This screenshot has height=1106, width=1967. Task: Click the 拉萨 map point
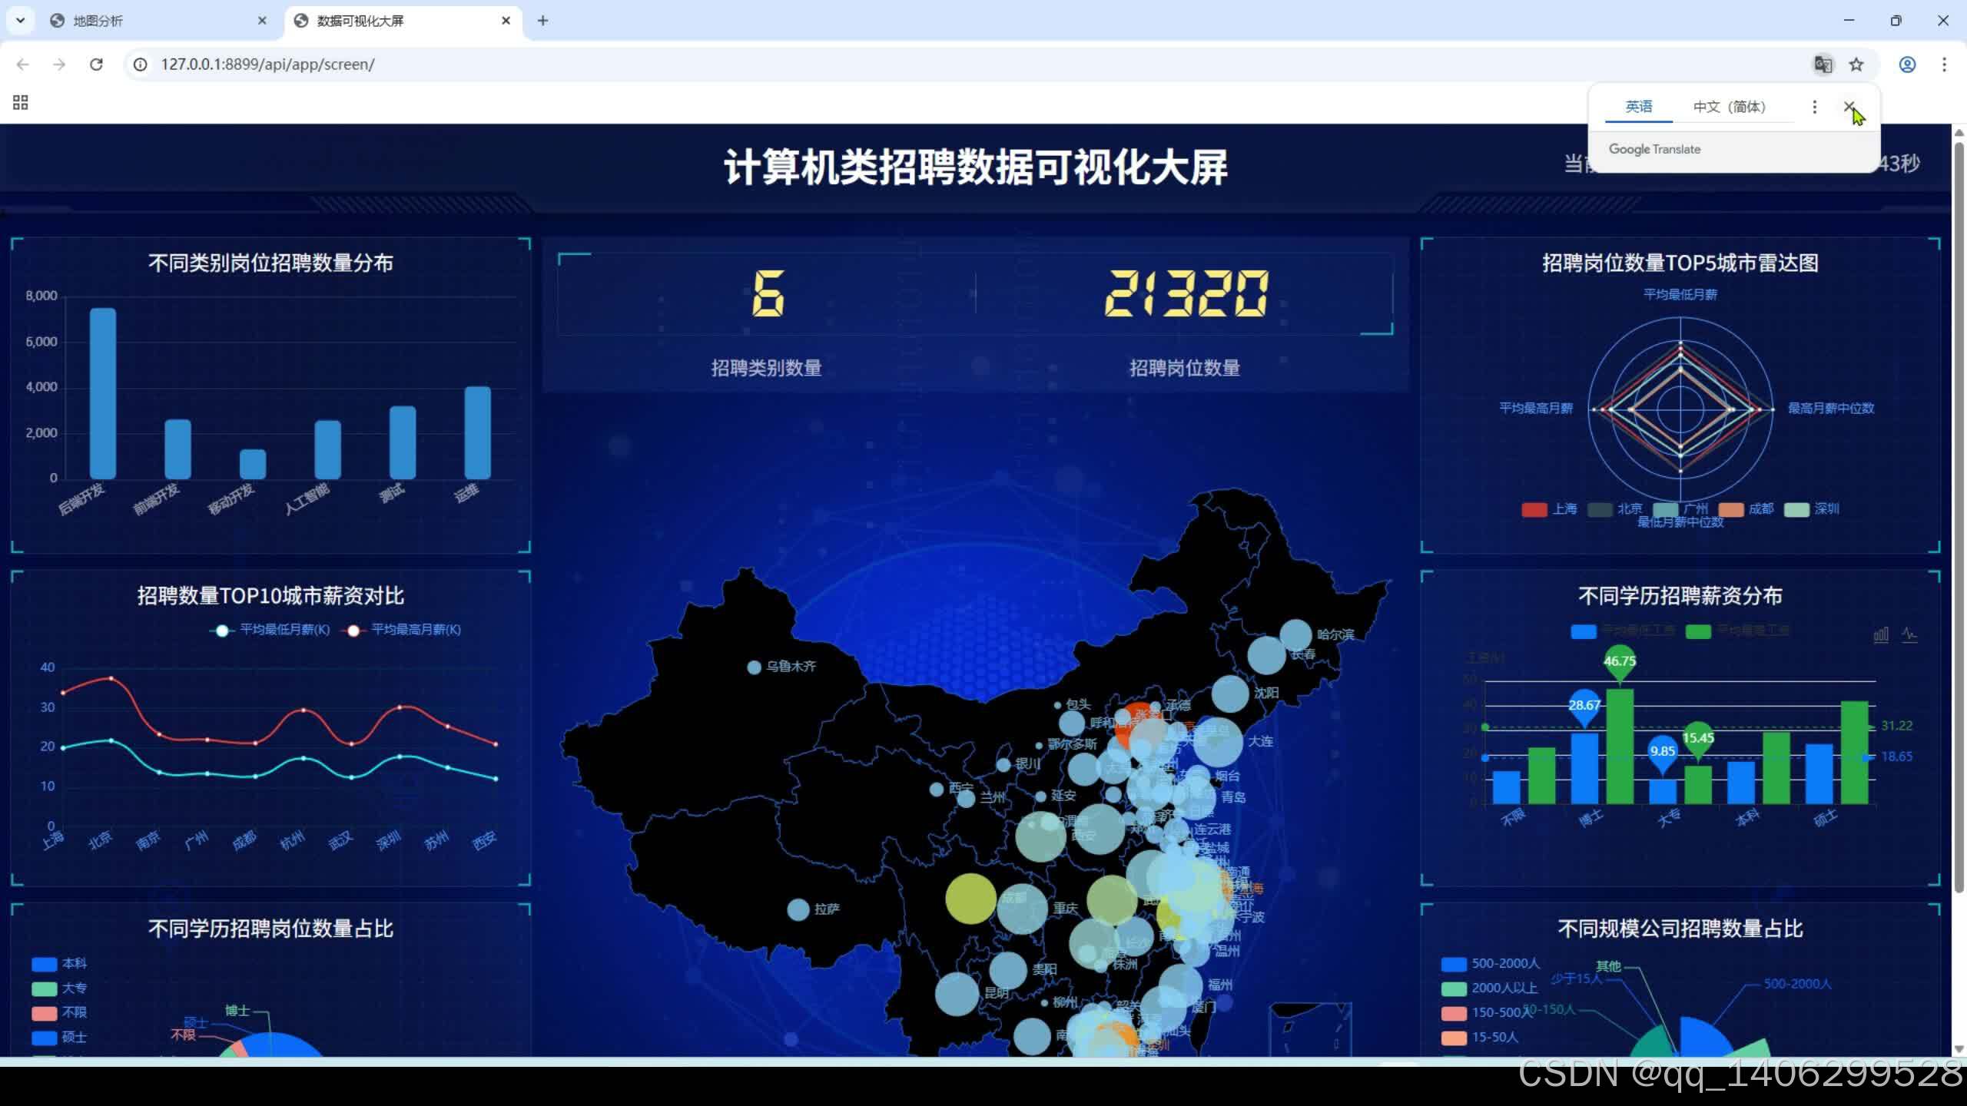coord(798,909)
